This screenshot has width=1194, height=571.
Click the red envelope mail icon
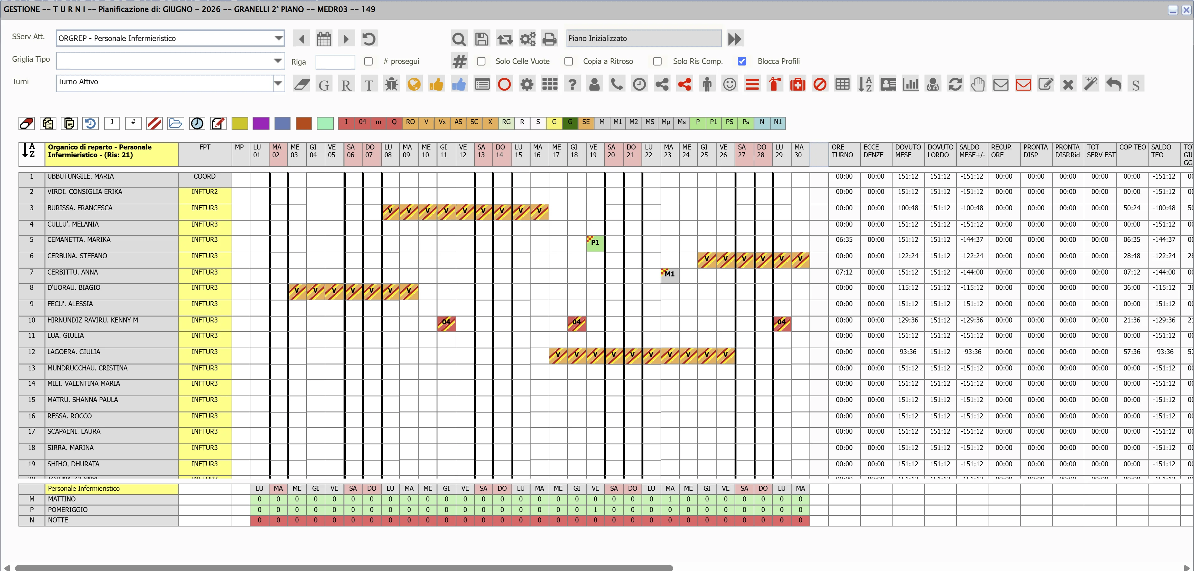pyautogui.click(x=1023, y=84)
